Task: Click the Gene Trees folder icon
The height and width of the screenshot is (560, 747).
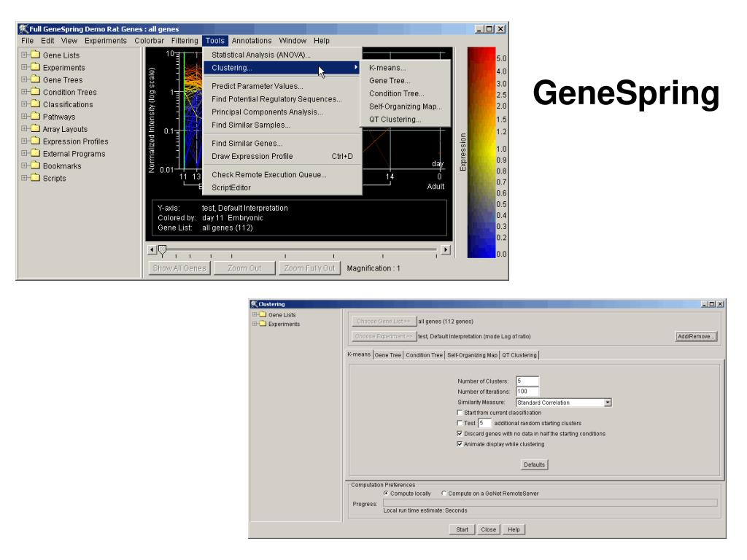Action: coord(35,79)
